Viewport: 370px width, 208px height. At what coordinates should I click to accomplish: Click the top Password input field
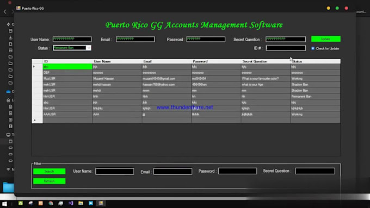(206, 39)
